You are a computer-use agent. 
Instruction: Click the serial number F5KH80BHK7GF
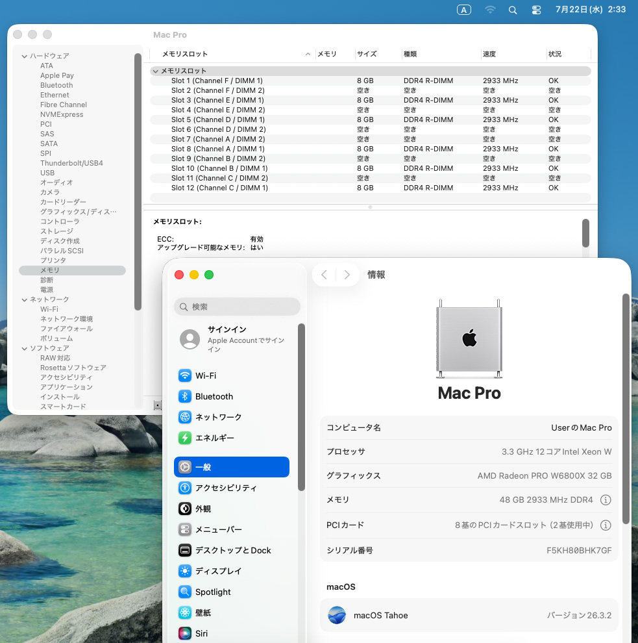pos(579,550)
